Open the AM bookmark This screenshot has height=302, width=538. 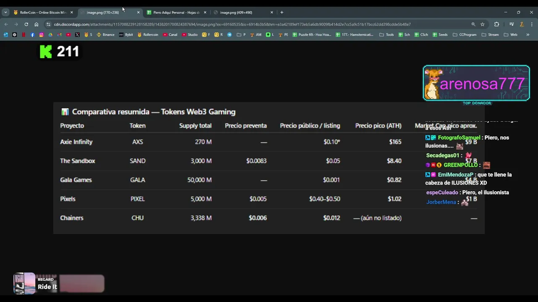click(256, 35)
